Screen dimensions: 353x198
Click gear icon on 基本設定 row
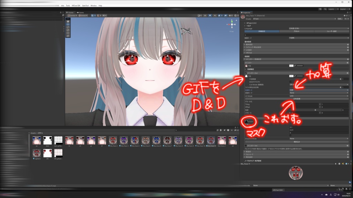(348, 44)
